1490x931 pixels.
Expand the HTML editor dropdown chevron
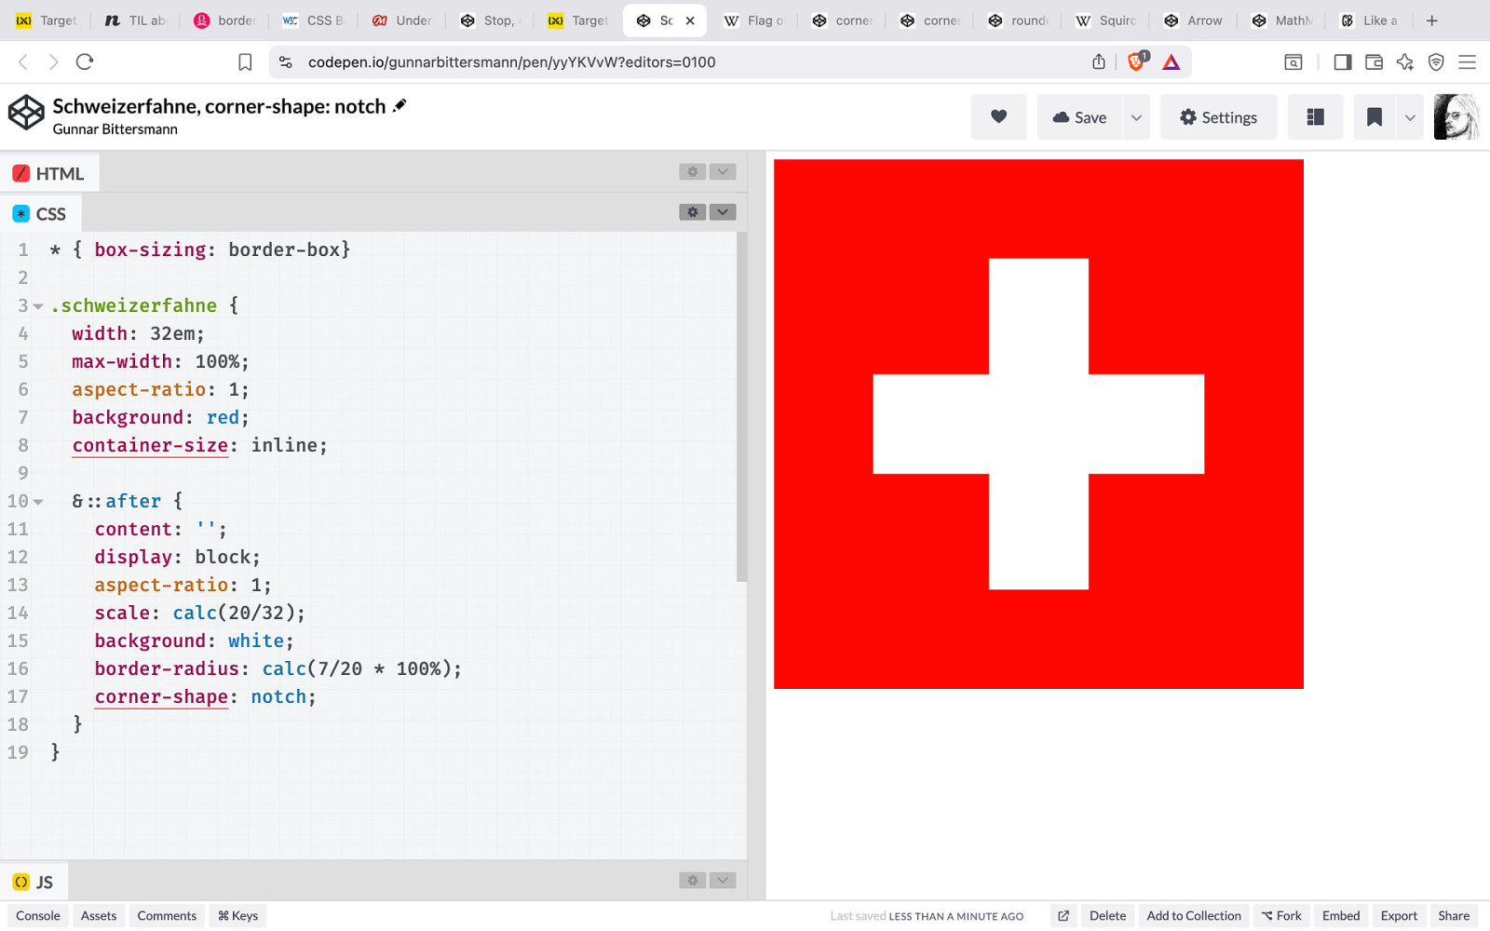tap(723, 171)
